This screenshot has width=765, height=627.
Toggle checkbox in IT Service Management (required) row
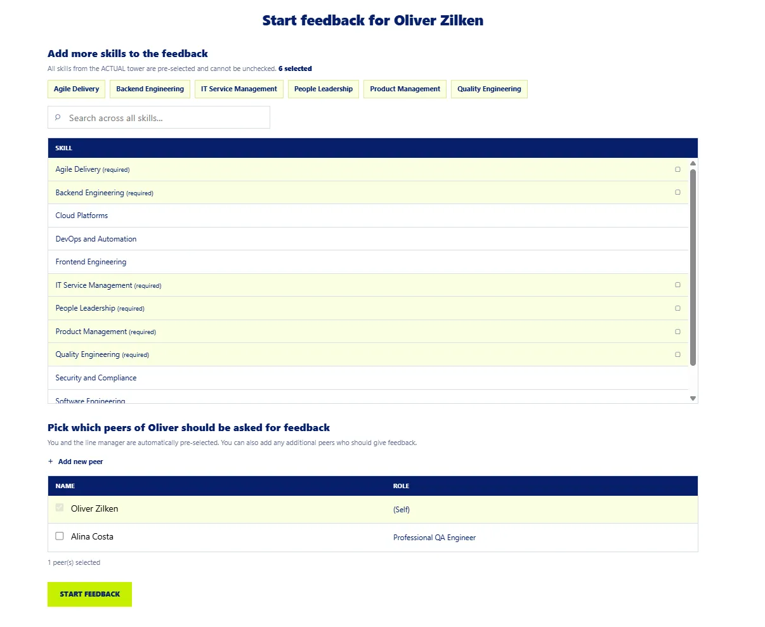(x=677, y=285)
